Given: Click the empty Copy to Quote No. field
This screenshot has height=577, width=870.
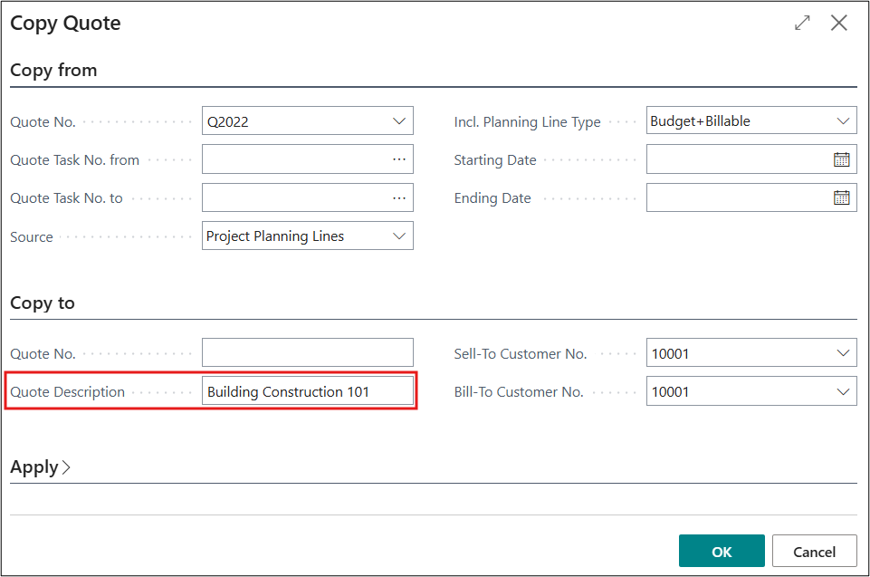Looking at the screenshot, I should coord(306,353).
